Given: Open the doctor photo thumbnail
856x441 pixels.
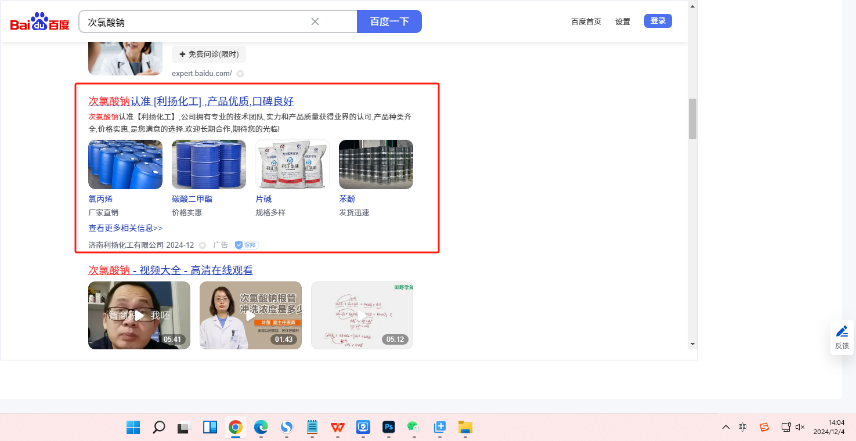Looking at the screenshot, I should (125, 58).
